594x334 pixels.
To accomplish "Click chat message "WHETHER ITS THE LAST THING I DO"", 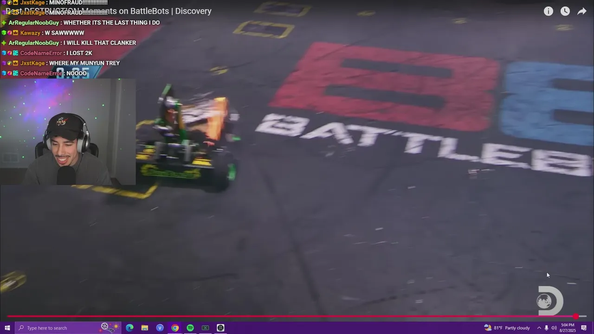I will point(111,23).
